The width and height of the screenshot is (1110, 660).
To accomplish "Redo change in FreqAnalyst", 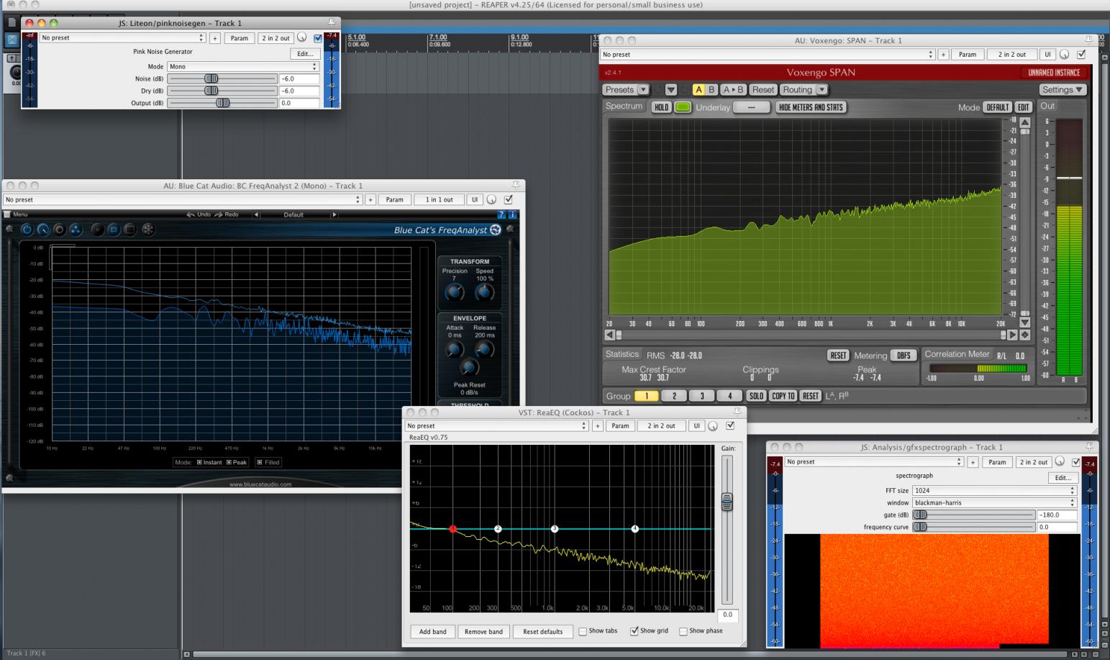I will click(x=227, y=214).
